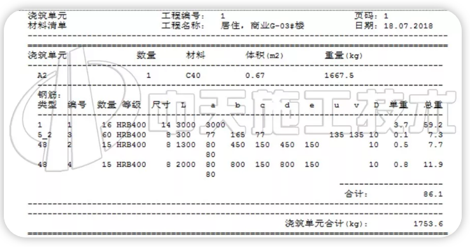Select the 钢筋 section label

pyautogui.click(x=50, y=95)
